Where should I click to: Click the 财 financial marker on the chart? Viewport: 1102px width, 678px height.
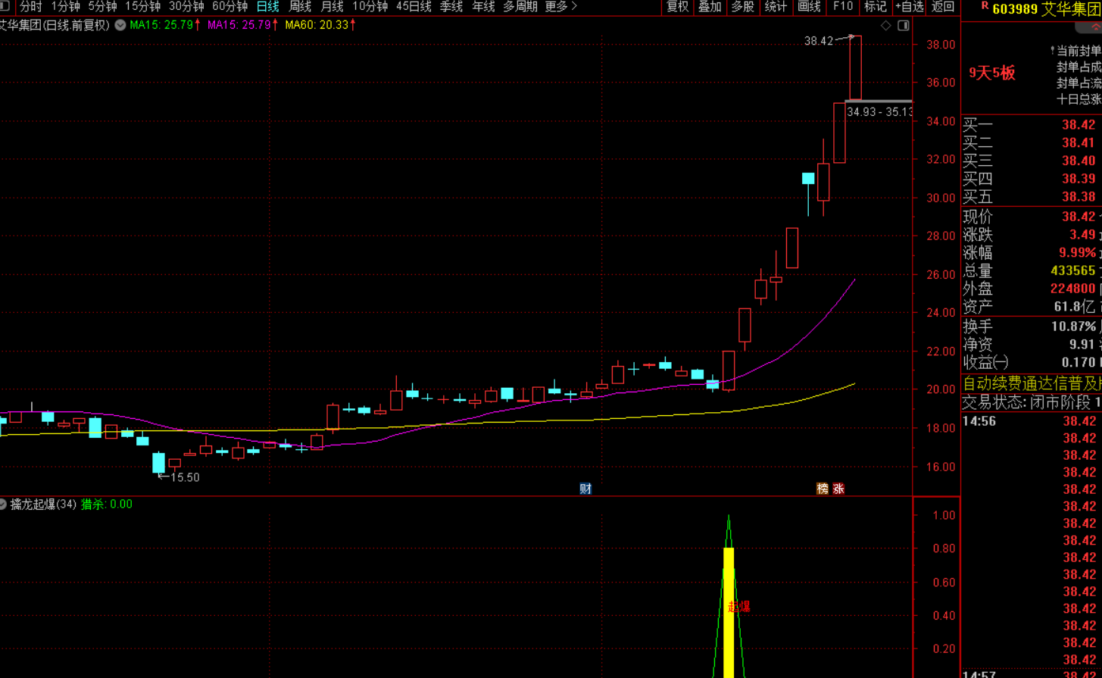(x=585, y=489)
